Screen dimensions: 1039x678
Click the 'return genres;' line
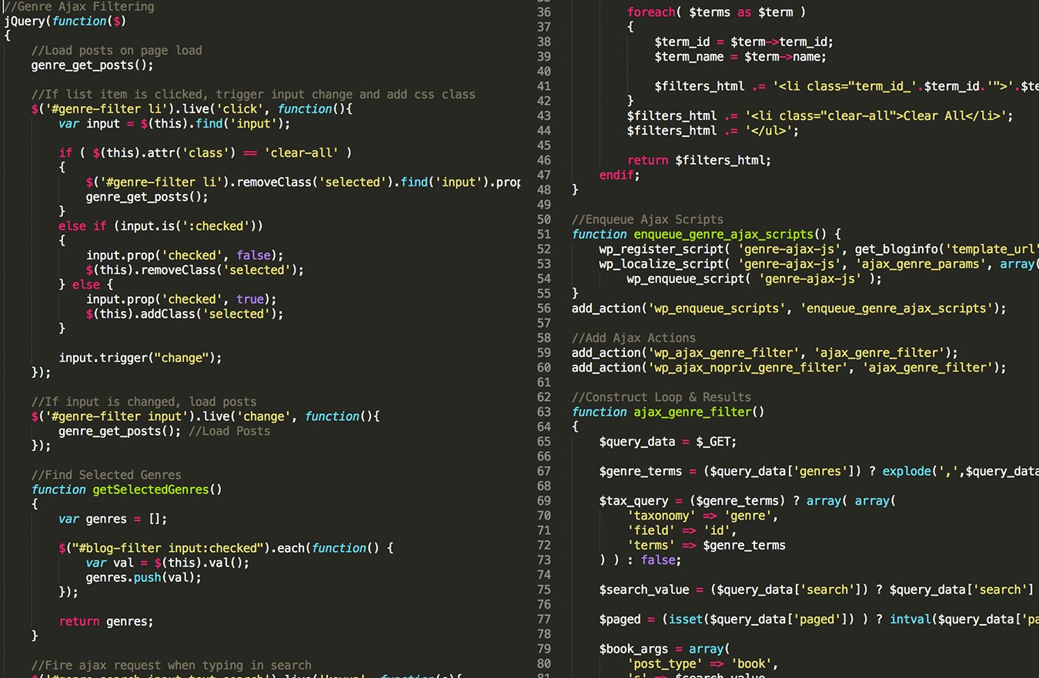[x=106, y=621]
